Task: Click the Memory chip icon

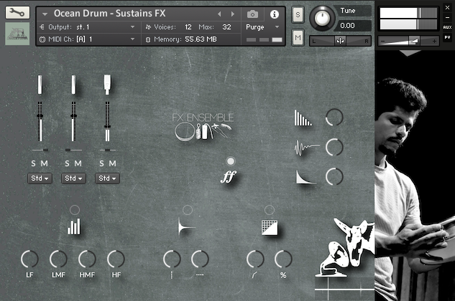Action: tap(148, 39)
